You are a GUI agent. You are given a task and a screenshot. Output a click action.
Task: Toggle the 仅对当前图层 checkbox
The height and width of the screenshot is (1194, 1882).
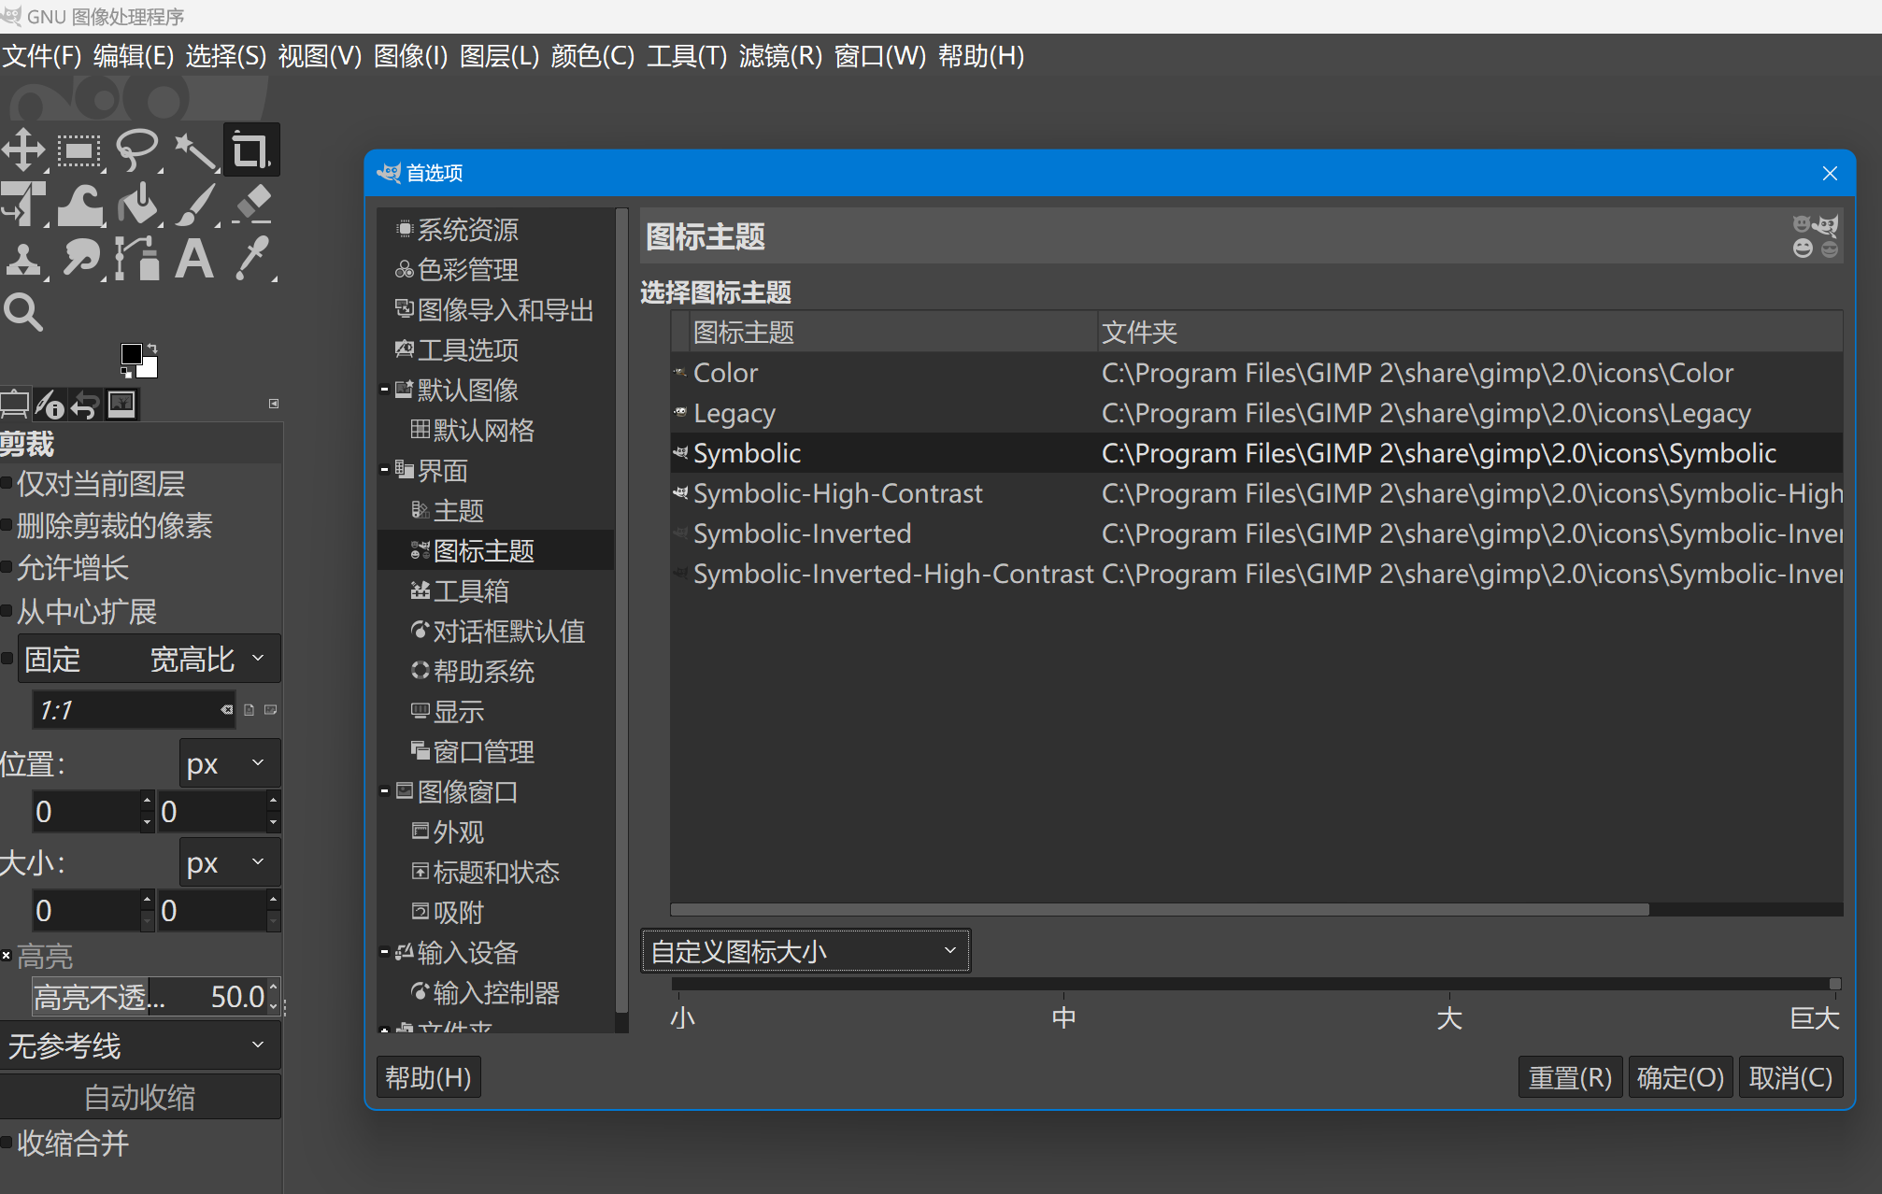[7, 484]
